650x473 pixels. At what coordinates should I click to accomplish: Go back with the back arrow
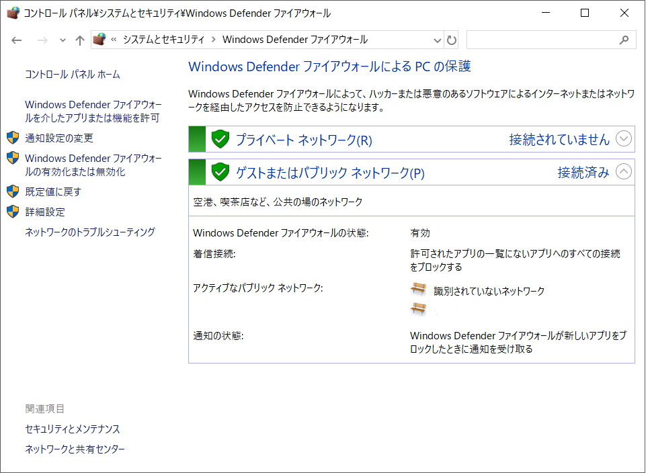tap(17, 40)
